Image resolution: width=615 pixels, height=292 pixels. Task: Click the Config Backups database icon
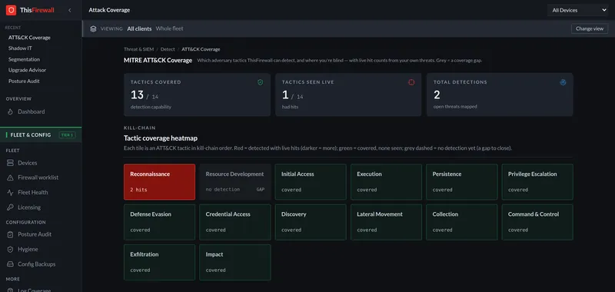point(10,264)
